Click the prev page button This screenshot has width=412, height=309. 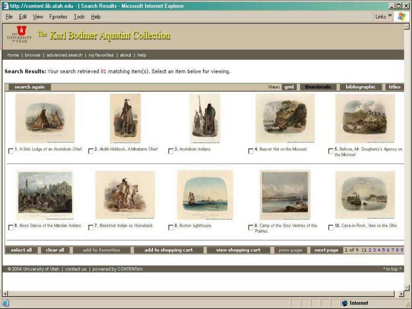point(290,250)
